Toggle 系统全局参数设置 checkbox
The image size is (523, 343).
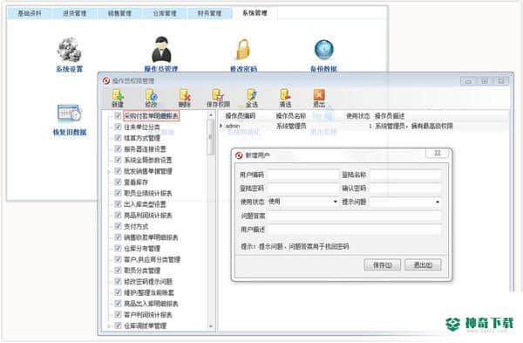[118, 160]
